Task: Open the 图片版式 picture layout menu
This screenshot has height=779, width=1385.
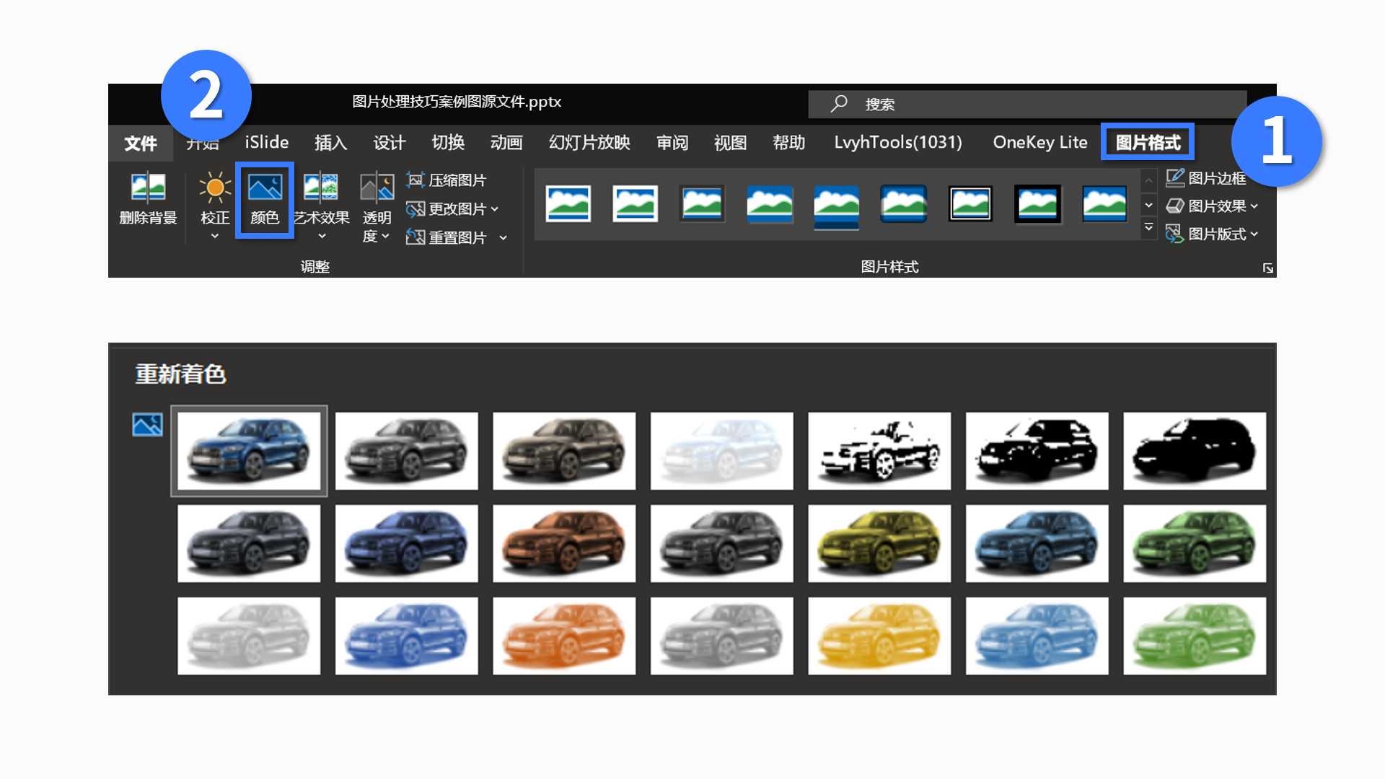Action: click(1212, 234)
